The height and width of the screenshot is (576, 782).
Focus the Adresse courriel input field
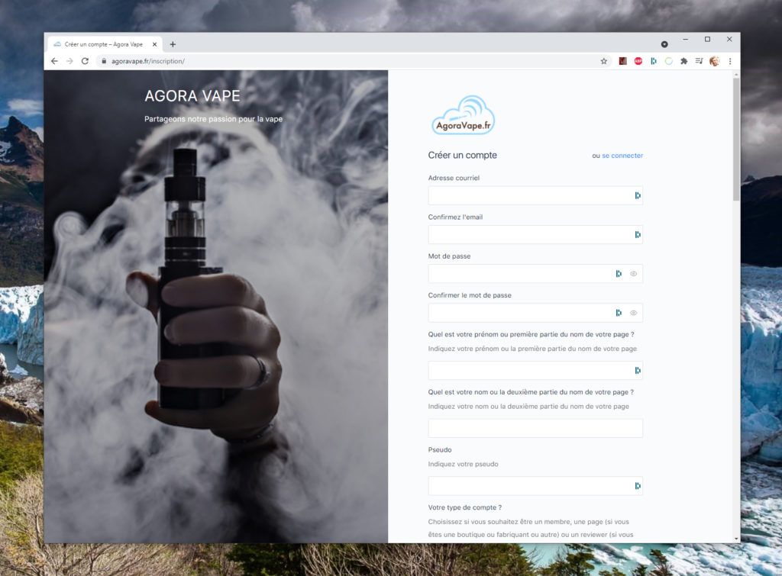click(535, 195)
